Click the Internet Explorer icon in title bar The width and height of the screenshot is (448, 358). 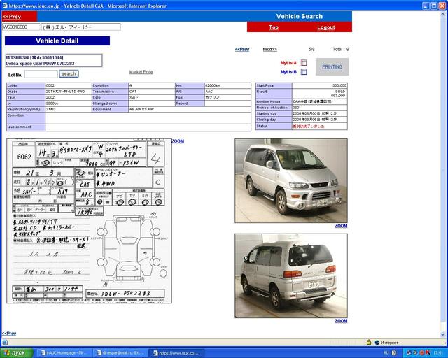5,6
